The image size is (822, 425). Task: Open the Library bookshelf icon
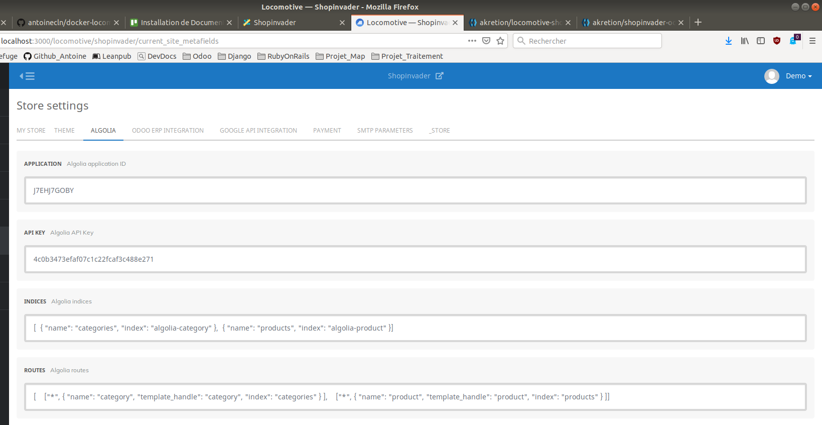(x=745, y=41)
